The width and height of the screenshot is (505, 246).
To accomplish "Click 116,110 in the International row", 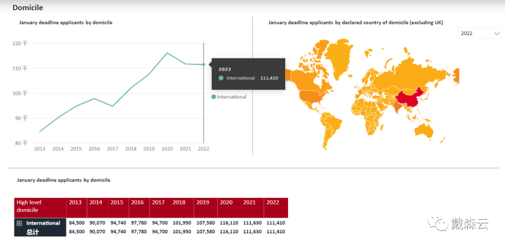I will click(x=229, y=223).
